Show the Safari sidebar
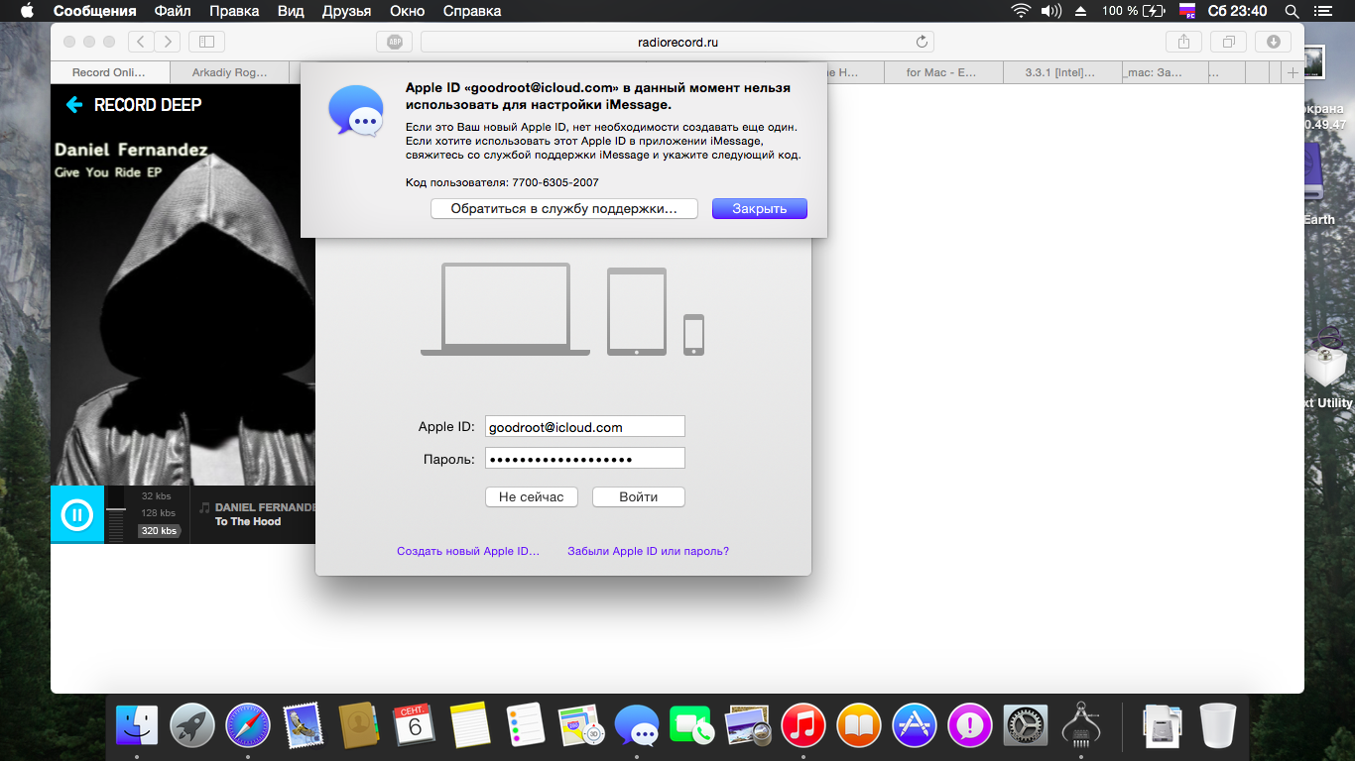This screenshot has width=1355, height=761. 206,42
